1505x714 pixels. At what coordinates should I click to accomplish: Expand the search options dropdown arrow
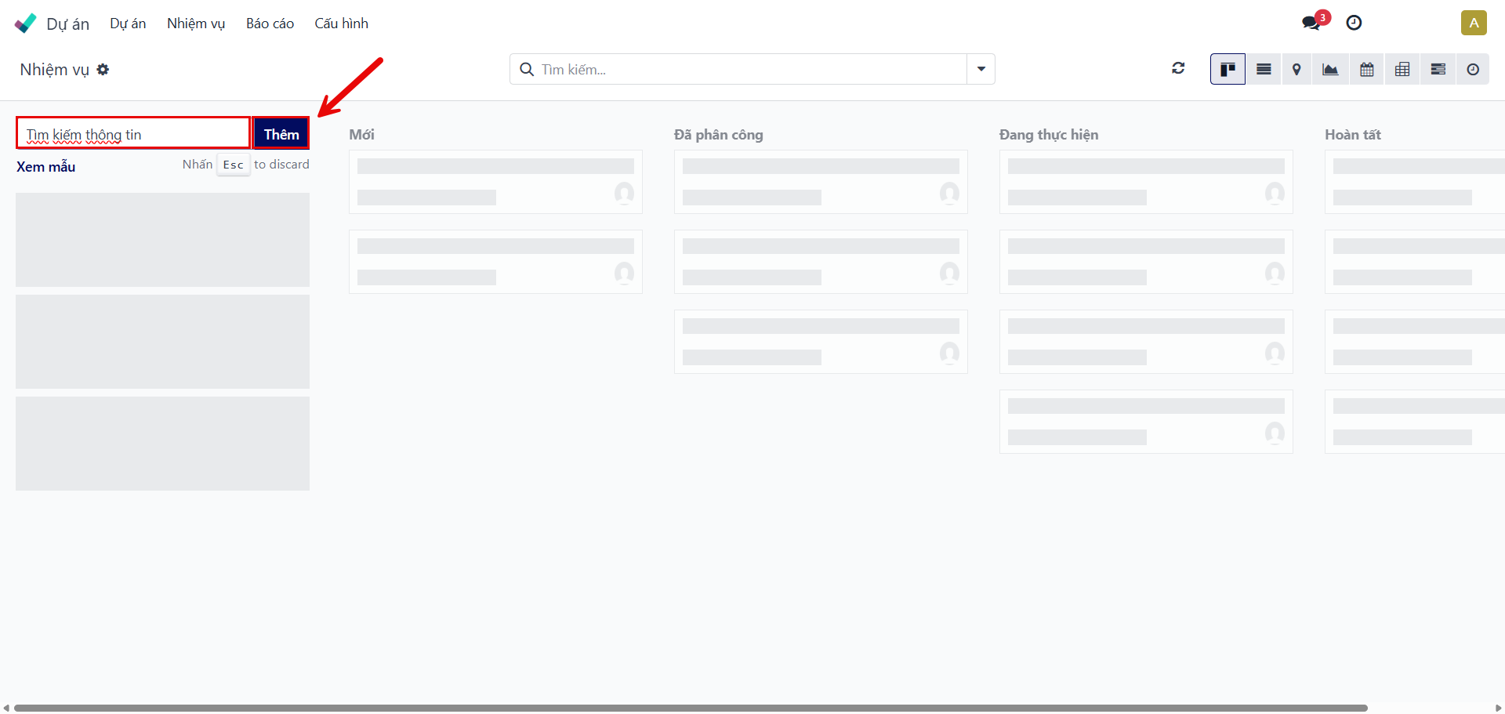(x=981, y=69)
